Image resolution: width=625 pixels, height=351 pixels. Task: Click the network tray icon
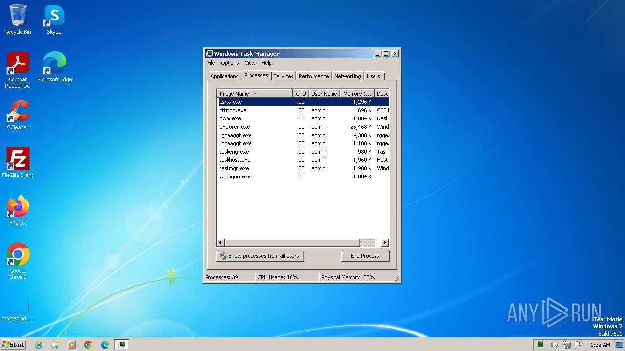point(567,345)
